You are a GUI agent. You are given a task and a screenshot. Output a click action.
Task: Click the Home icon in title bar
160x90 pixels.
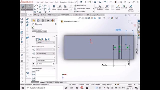[81, 2]
